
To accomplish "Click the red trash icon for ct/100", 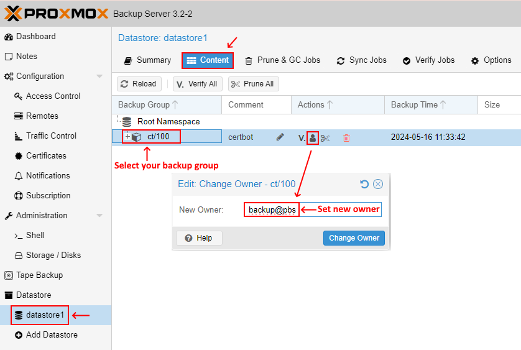I will (346, 138).
